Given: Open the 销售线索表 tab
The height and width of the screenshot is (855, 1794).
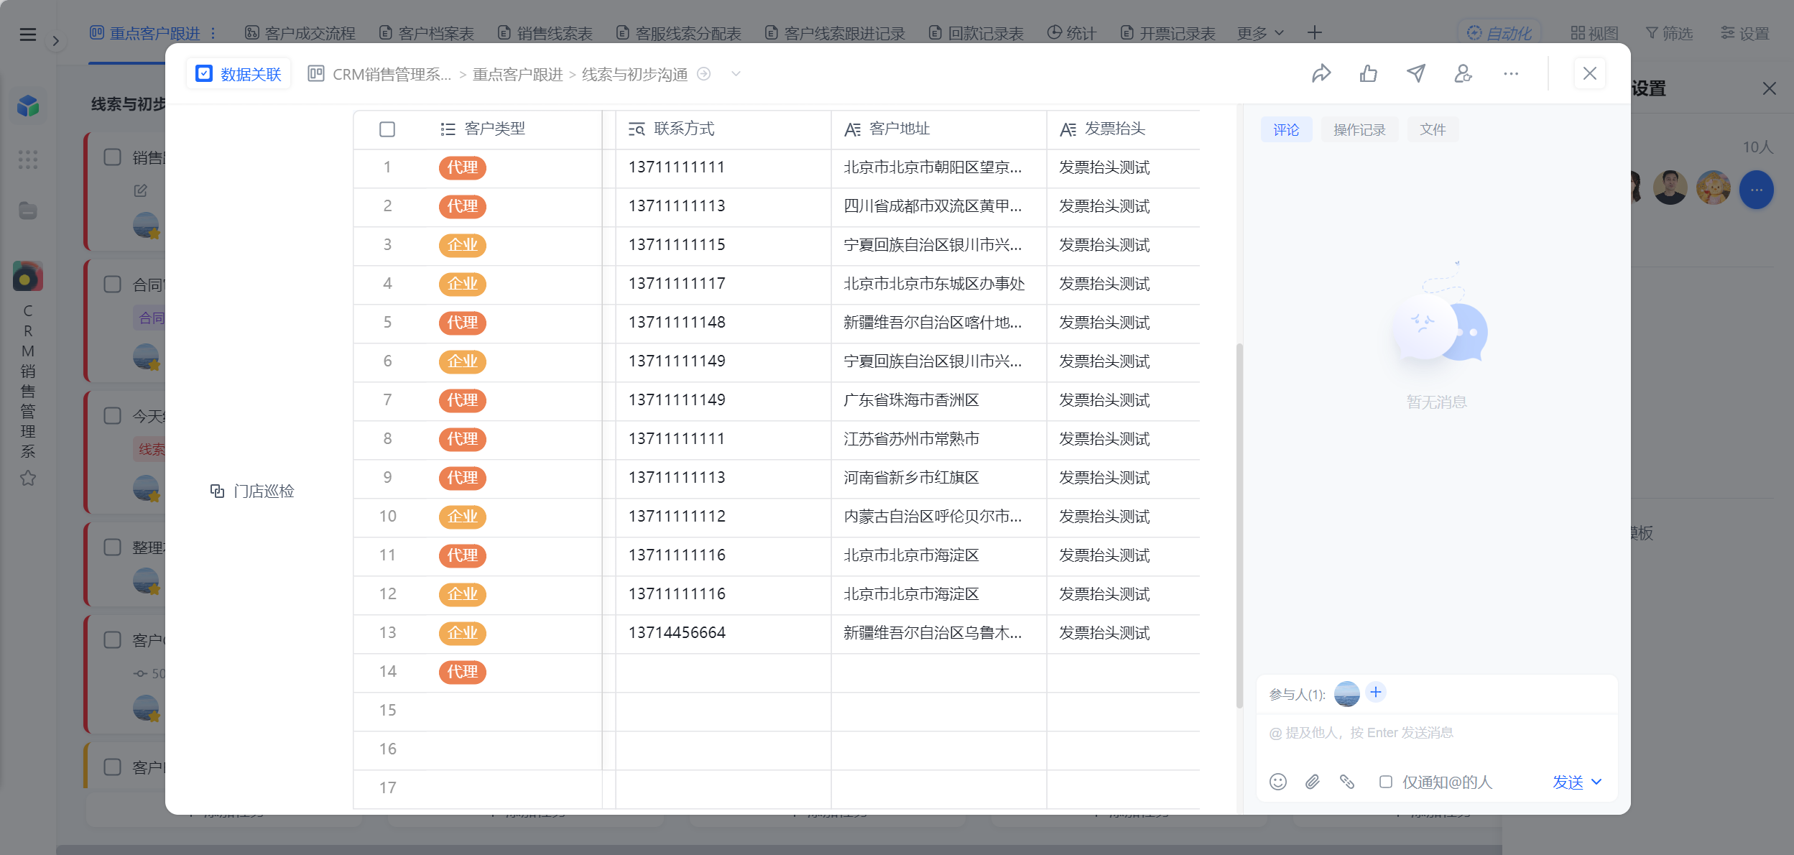Looking at the screenshot, I should 545,33.
